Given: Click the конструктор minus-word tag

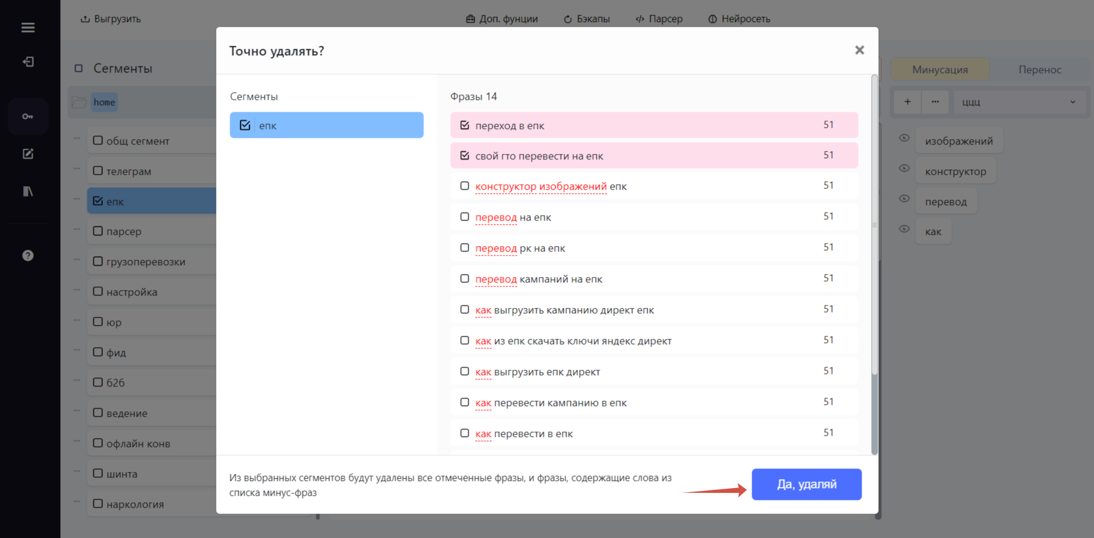Looking at the screenshot, I should pyautogui.click(x=955, y=171).
